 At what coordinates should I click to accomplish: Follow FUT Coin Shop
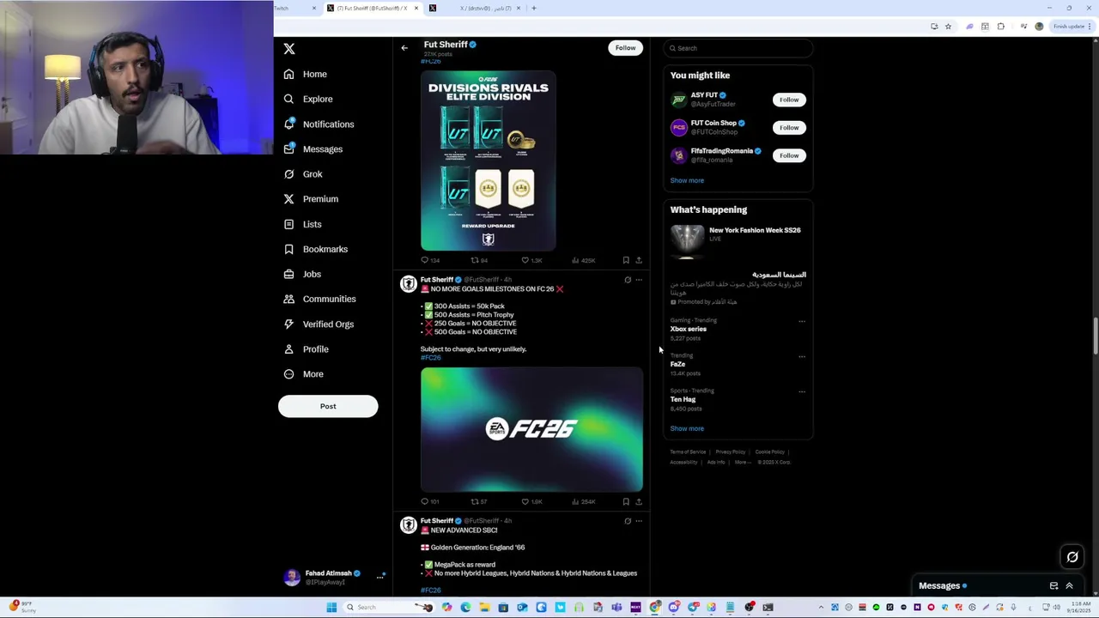[x=789, y=127]
